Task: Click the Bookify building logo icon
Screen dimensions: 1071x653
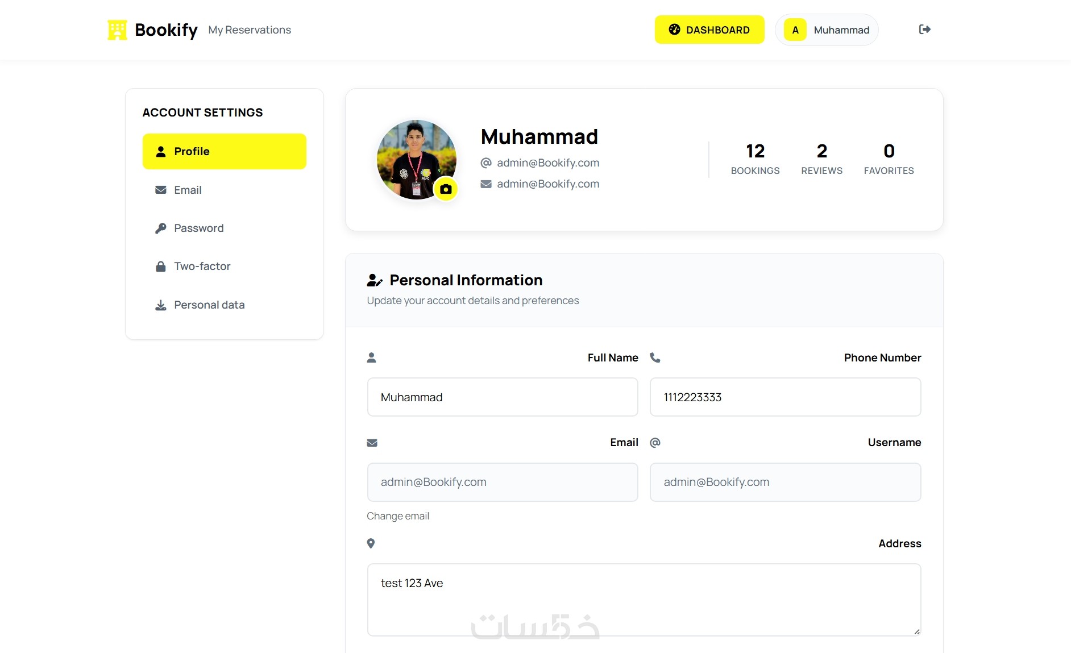Action: [117, 30]
